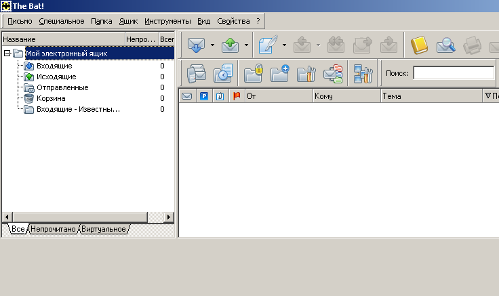Viewport: 499px width, 296px height.
Task: Sort messages by Тема column
Action: click(x=432, y=96)
